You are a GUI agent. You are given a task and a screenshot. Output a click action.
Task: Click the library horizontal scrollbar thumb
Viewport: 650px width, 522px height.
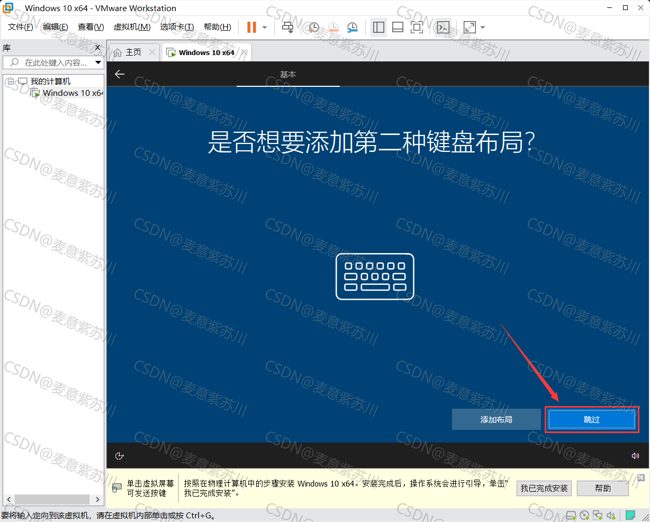[52, 499]
